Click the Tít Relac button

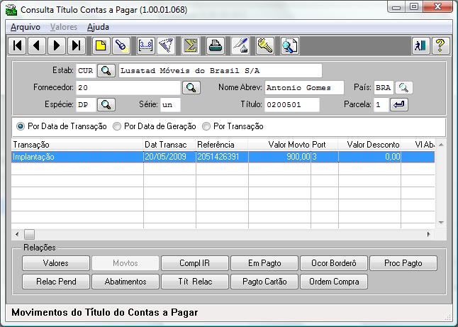195,282
